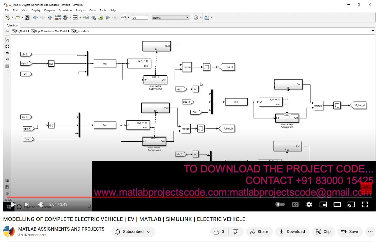Open the Display menu

36,10
